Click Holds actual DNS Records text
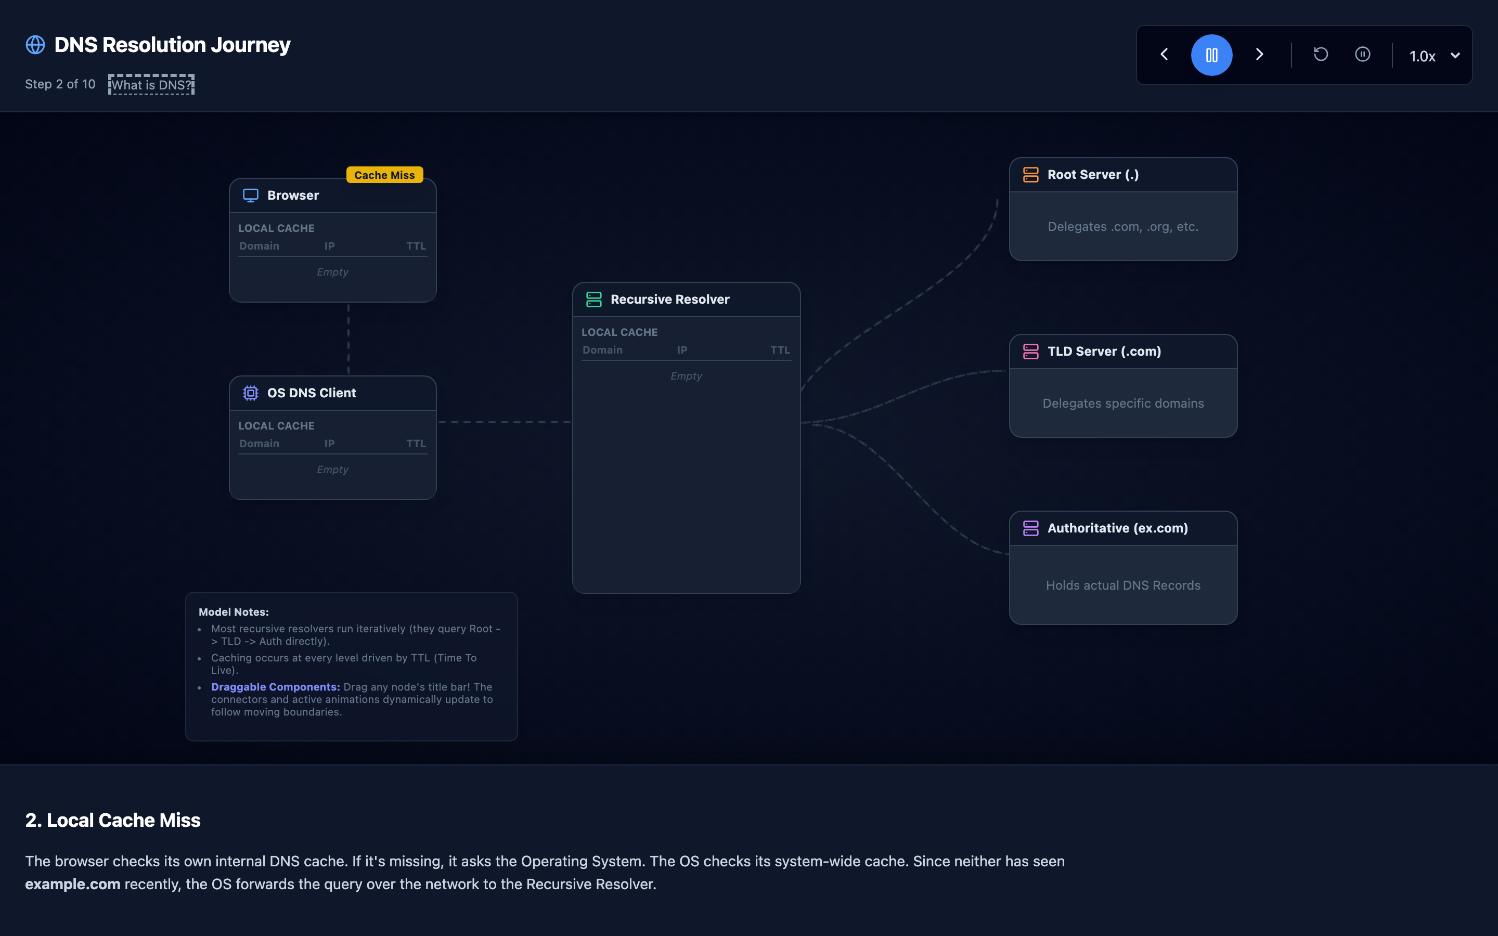The image size is (1498, 936). pos(1123,586)
